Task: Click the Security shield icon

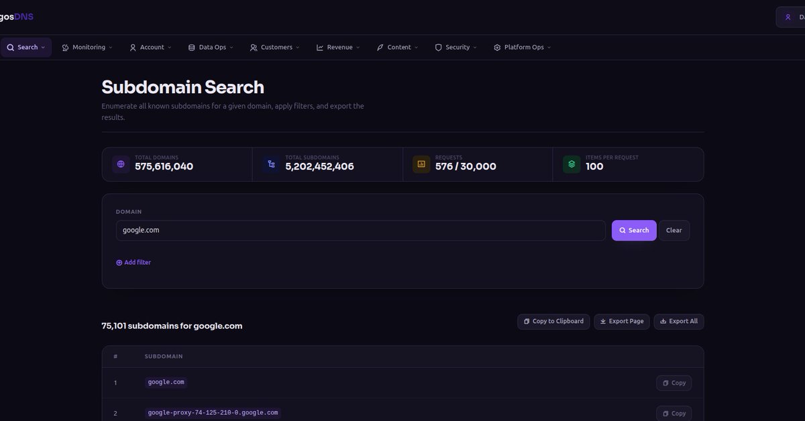Action: point(439,48)
